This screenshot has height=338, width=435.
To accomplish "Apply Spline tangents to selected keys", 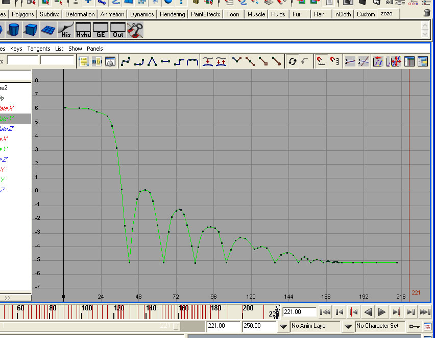I will (x=126, y=61).
